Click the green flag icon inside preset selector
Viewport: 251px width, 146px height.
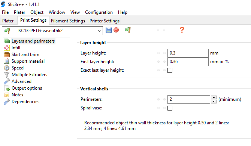pos(7,31)
